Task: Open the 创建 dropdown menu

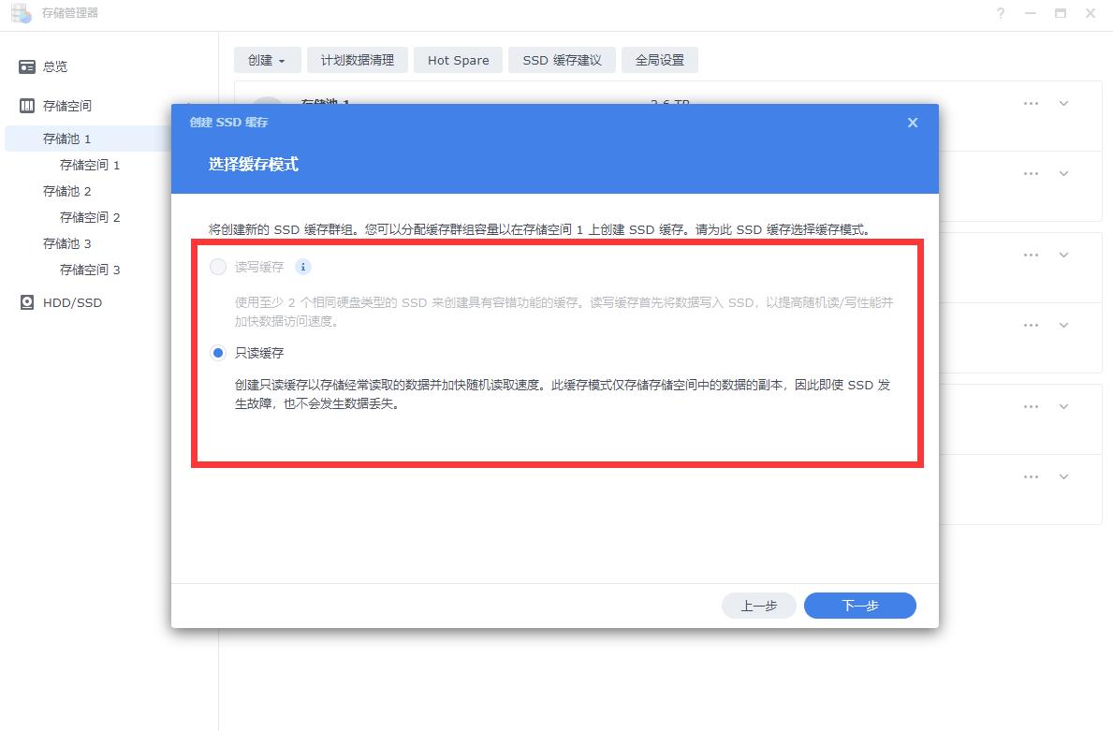Action: click(x=267, y=59)
